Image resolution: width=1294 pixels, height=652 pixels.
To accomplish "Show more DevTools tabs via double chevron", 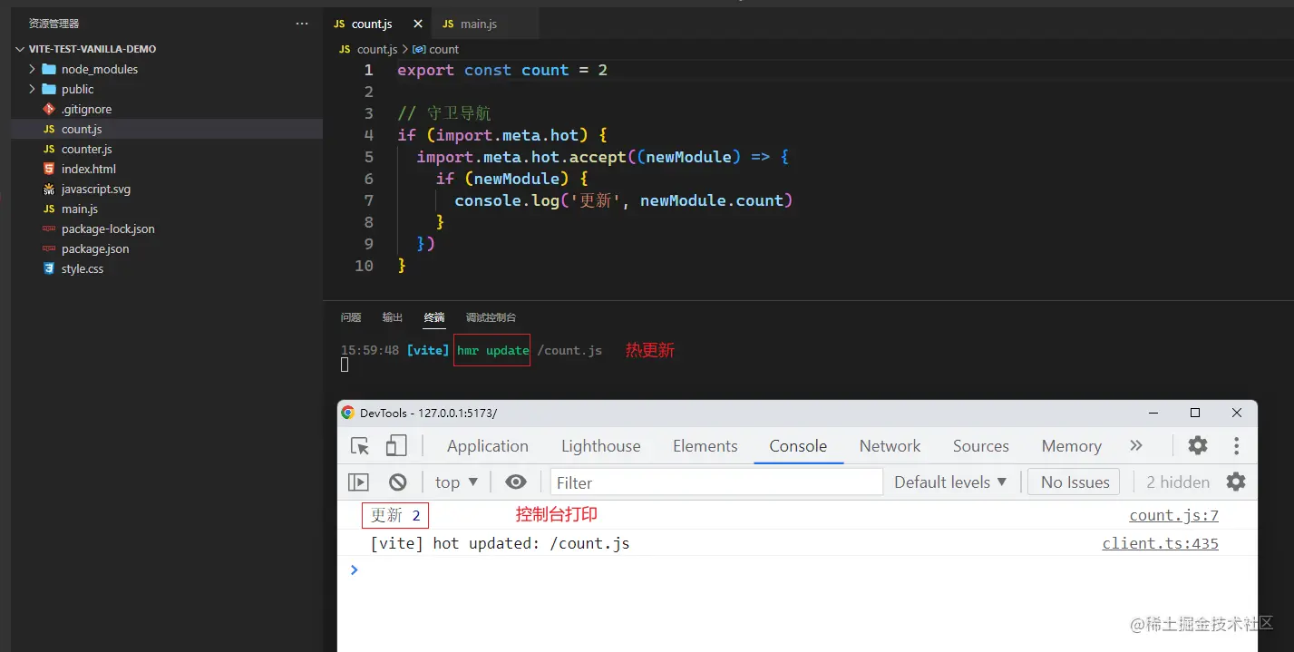I will pos(1136,445).
